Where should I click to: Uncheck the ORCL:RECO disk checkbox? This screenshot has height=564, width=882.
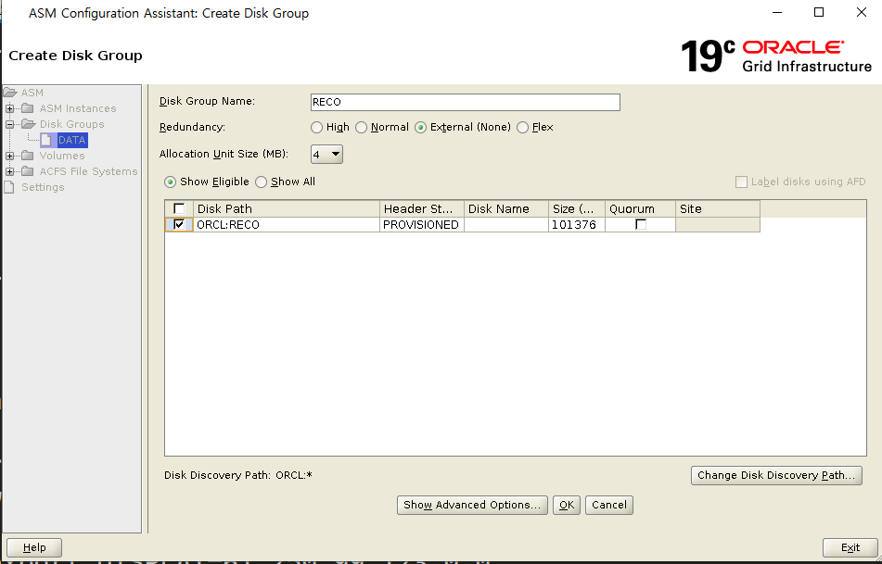point(179,225)
